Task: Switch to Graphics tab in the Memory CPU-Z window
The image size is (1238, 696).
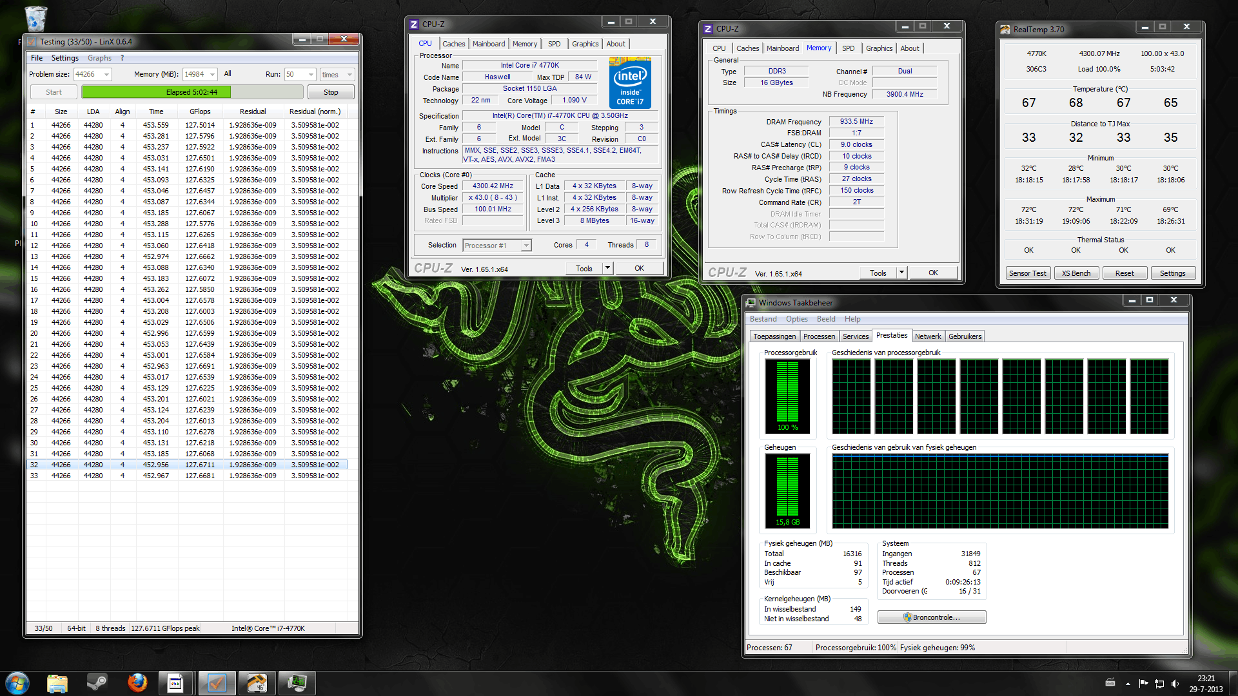Action: pos(879,48)
